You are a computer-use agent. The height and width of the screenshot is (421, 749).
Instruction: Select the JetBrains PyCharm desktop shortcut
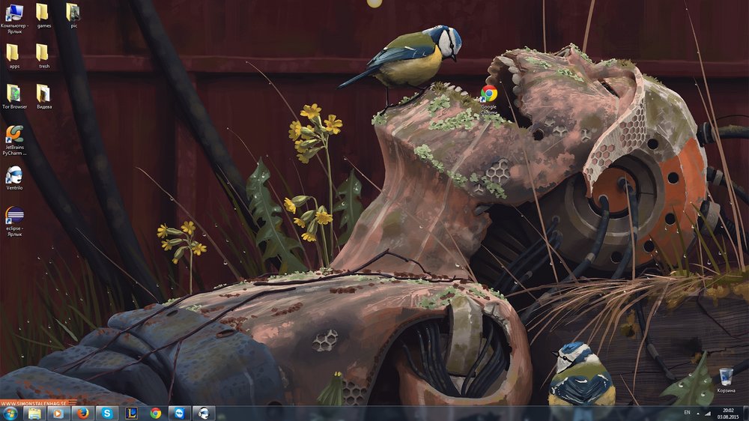[14, 135]
